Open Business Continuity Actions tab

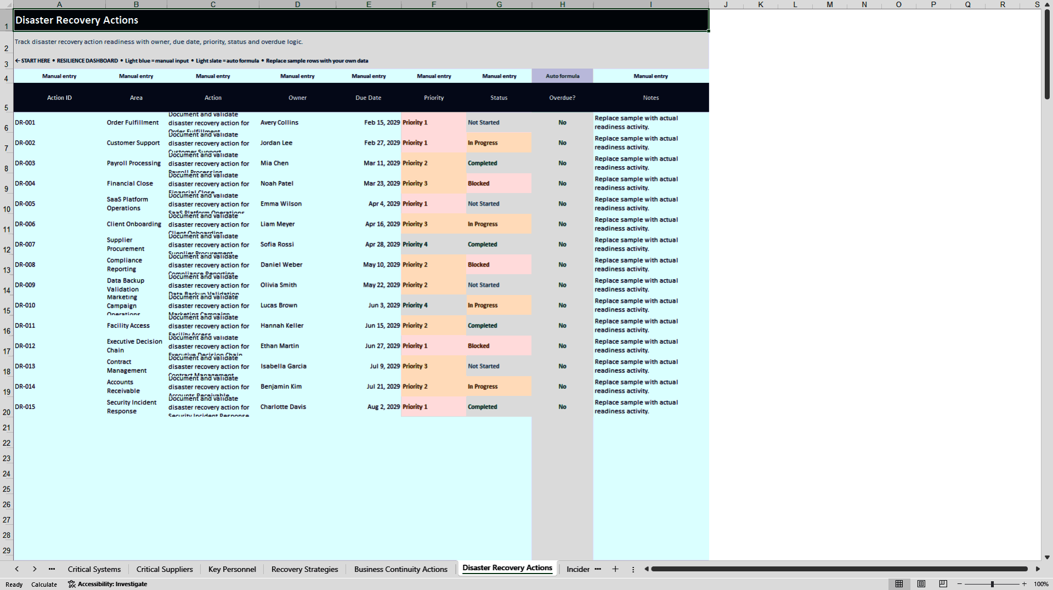[x=400, y=569]
